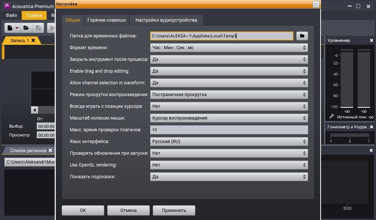
Task: Close the Запись 1 tab
Action: 33,40
